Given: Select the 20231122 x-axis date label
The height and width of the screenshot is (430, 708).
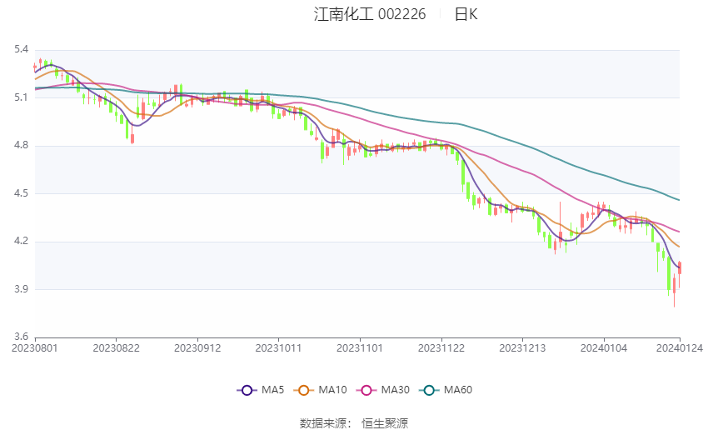Looking at the screenshot, I should [x=441, y=348].
